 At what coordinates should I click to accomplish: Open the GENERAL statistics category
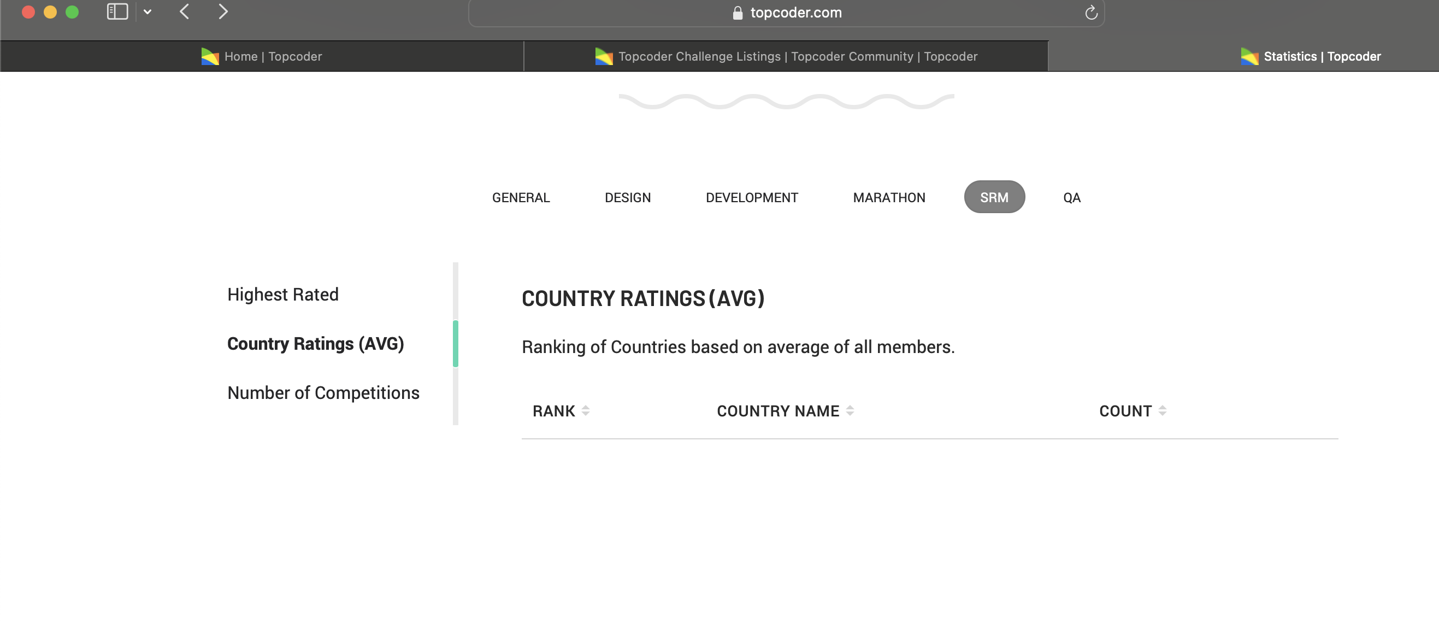521,198
